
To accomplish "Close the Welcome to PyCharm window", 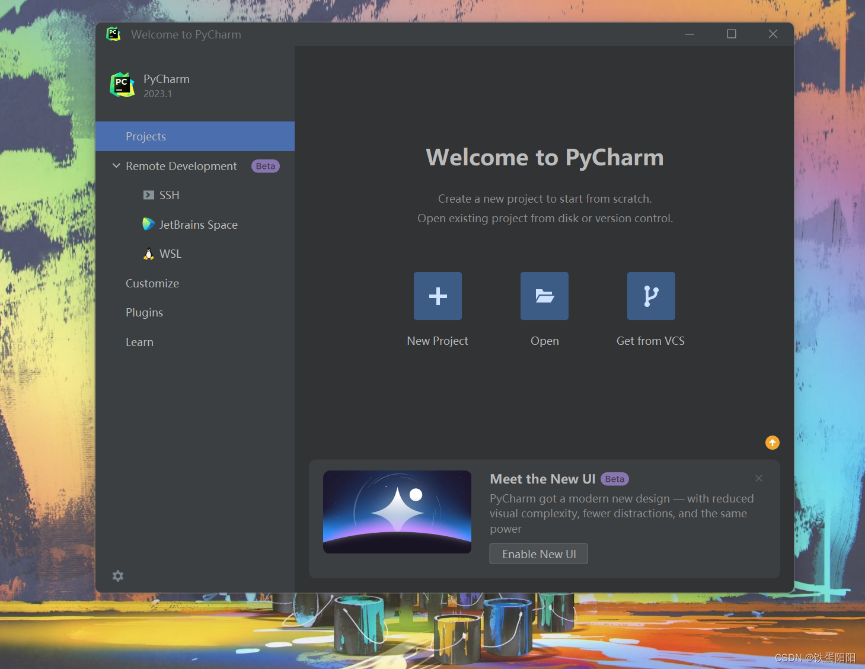I will coord(773,34).
